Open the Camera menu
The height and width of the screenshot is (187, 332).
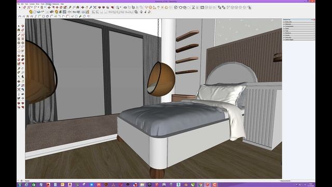[32, 4]
